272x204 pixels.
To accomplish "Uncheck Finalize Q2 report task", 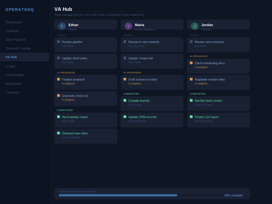I will click(191, 117).
